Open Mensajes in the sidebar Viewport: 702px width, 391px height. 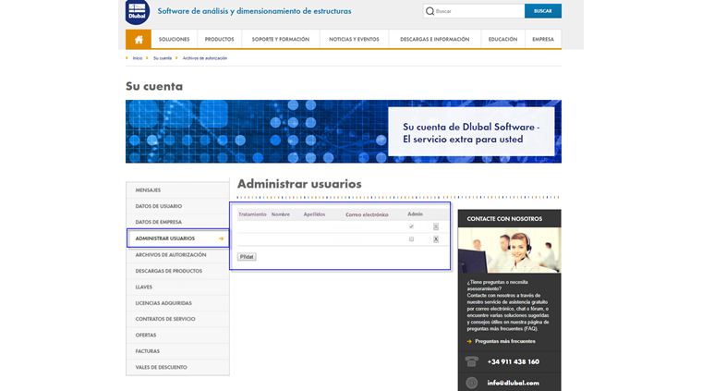click(x=177, y=189)
